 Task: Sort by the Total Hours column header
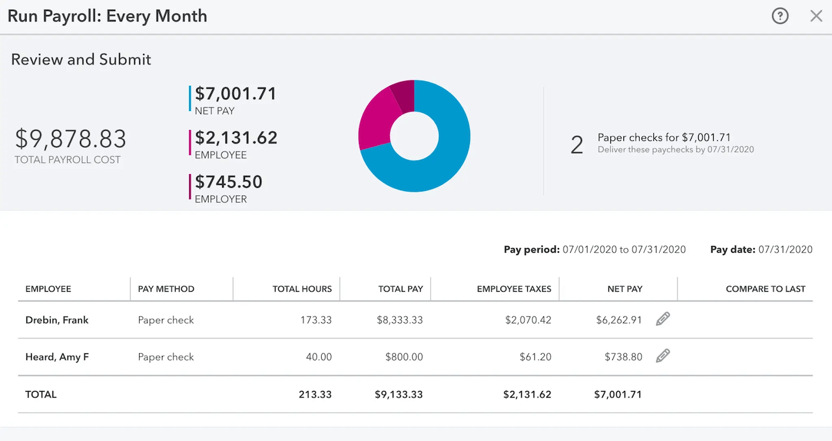[x=302, y=288]
